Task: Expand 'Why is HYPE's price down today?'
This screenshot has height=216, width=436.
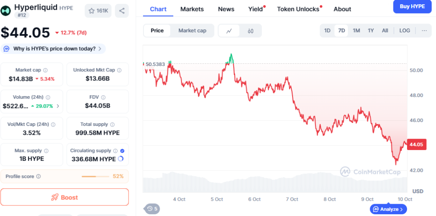Action: [x=54, y=48]
